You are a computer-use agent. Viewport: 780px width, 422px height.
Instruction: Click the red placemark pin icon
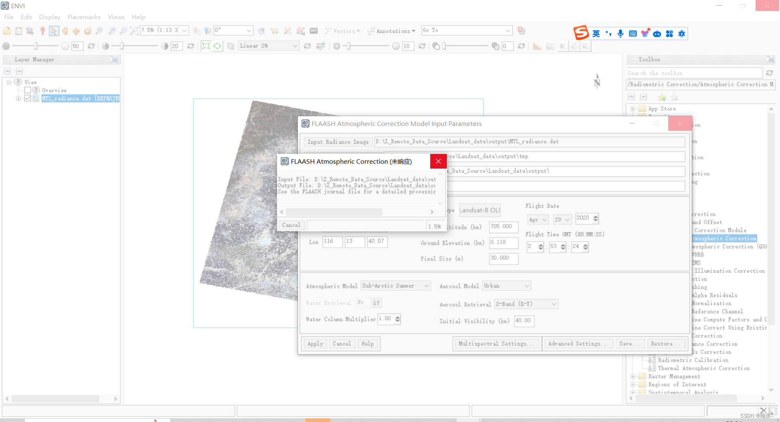pyautogui.click(x=42, y=31)
